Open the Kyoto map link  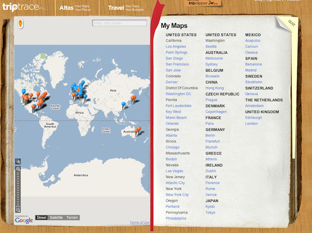pos(210,207)
